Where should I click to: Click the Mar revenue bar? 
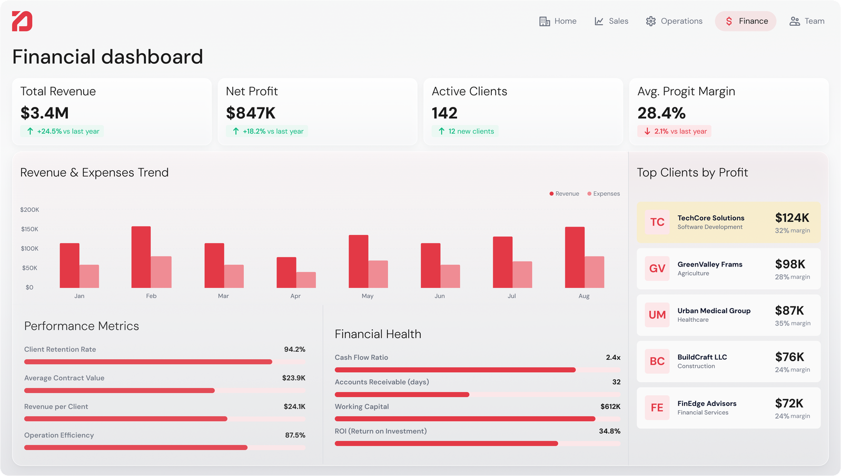(x=214, y=265)
